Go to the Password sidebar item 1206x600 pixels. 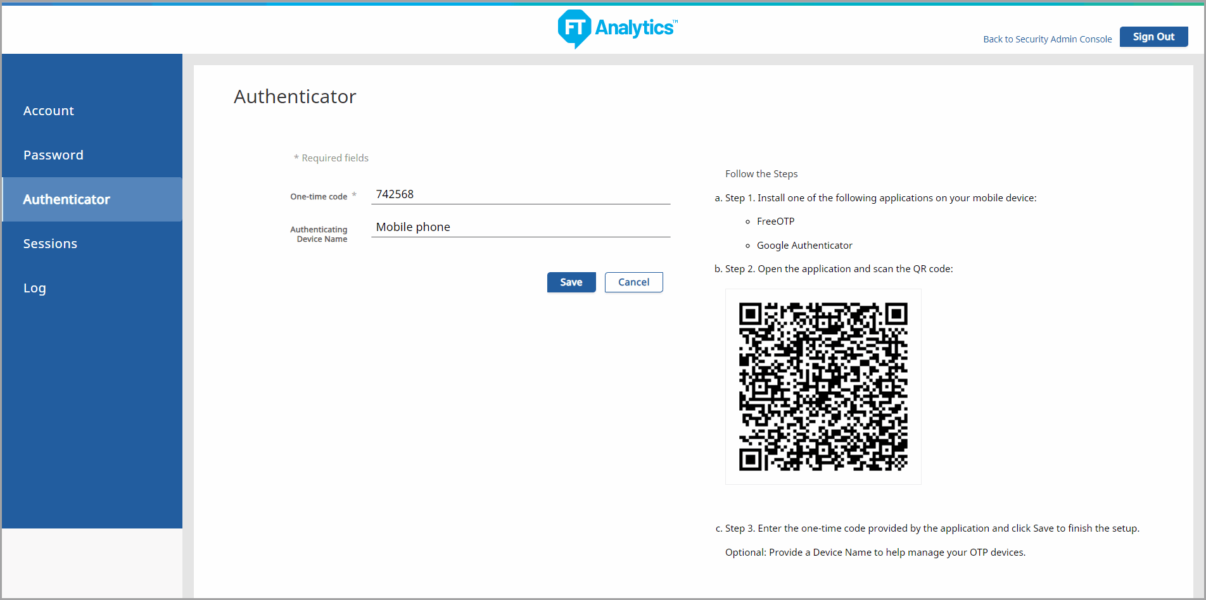tap(53, 155)
